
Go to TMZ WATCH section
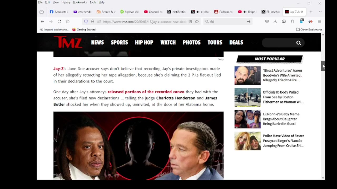coord(168,43)
